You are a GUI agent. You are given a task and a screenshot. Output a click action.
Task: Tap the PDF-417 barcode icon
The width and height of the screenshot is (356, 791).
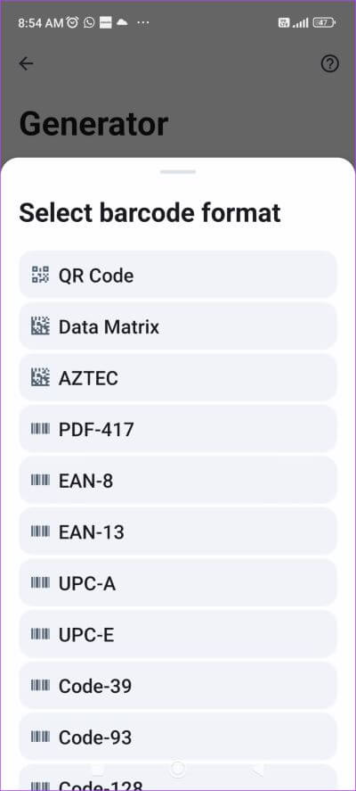[40, 429]
